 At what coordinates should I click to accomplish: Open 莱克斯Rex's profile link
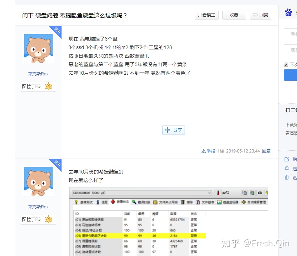pyautogui.click(x=38, y=74)
